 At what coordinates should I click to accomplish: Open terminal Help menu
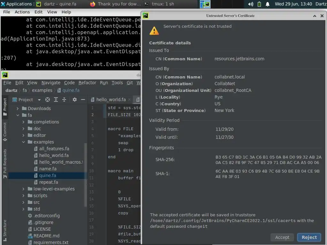tap(66, 12)
